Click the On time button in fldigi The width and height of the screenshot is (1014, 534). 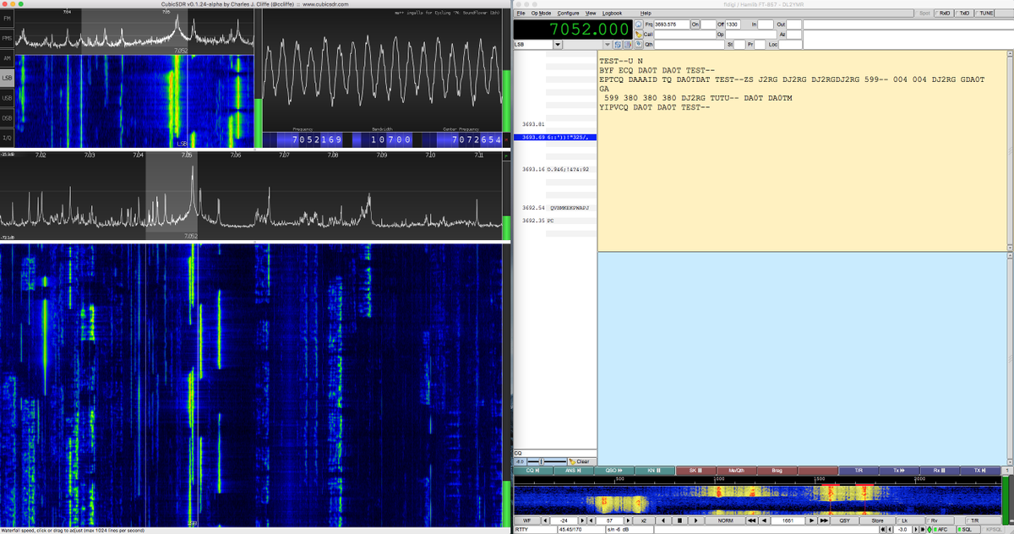coord(695,25)
